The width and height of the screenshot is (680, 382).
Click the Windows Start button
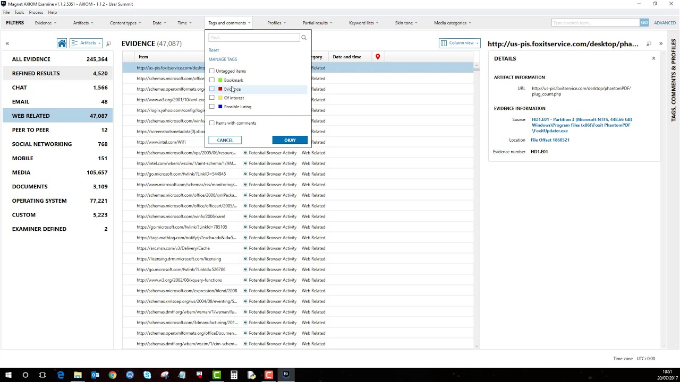point(8,375)
